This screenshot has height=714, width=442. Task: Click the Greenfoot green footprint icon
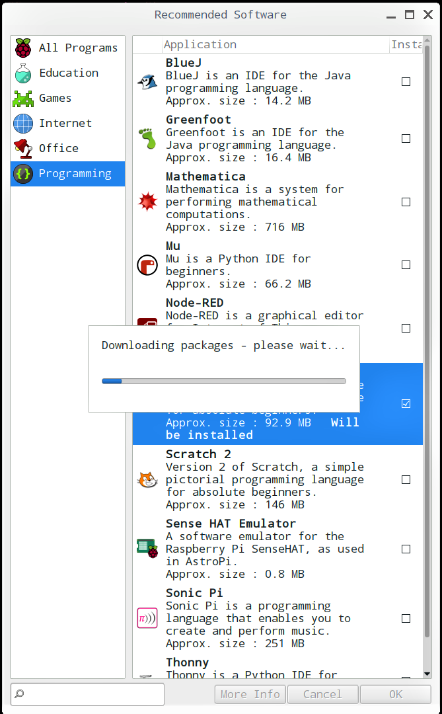pyautogui.click(x=147, y=138)
